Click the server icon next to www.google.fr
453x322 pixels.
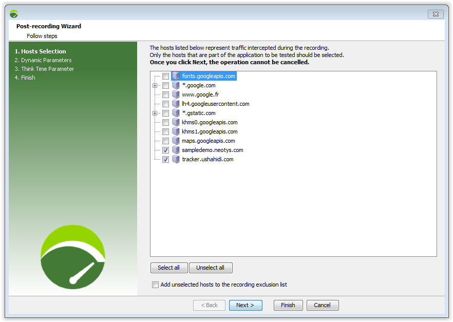point(176,94)
